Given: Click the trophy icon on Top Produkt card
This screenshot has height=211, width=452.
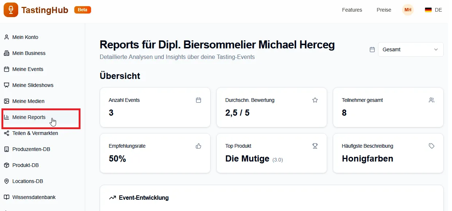Looking at the screenshot, I should [x=315, y=146].
